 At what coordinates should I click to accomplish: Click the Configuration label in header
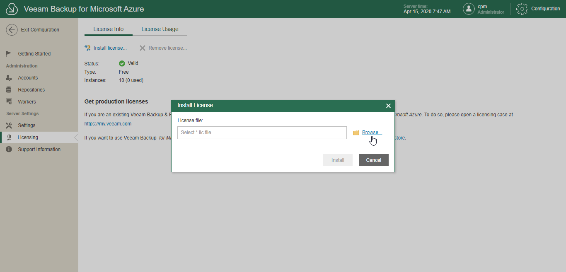(546, 9)
